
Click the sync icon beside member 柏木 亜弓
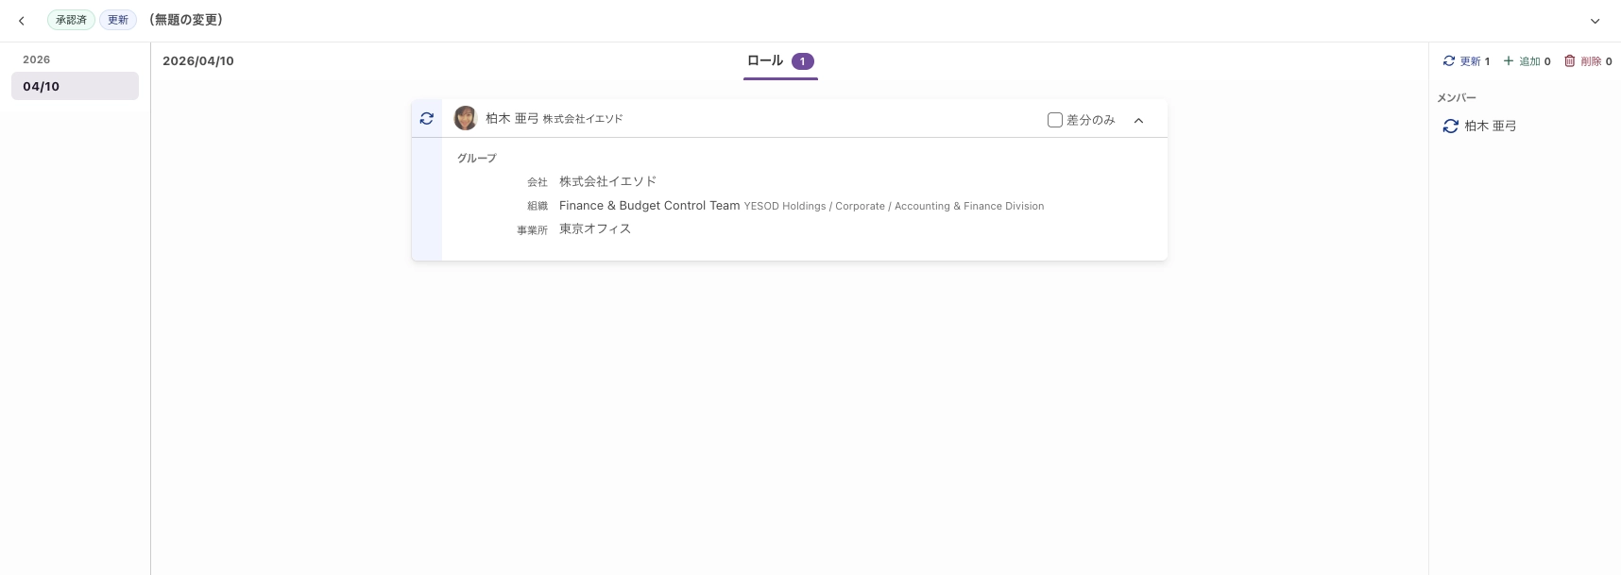tap(1450, 127)
